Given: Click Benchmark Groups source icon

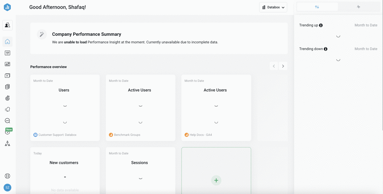Looking at the screenshot, I should coord(111,135).
